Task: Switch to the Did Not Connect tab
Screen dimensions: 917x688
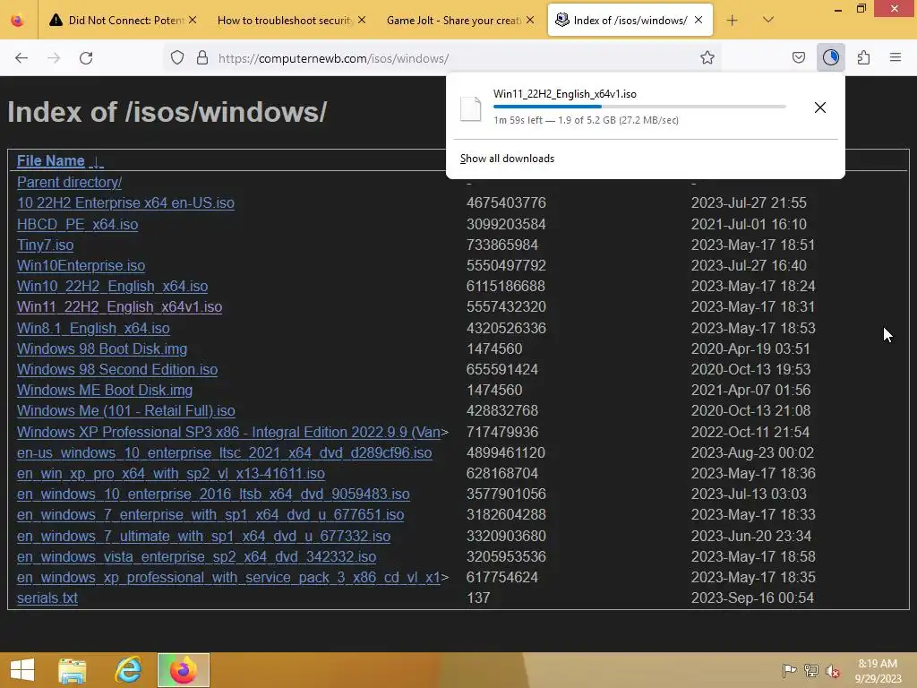Action: pos(121,21)
